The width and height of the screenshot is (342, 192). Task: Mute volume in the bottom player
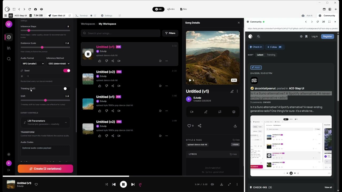[212, 184]
